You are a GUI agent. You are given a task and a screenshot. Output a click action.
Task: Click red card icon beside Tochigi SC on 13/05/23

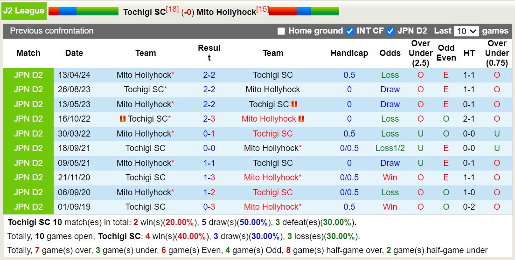[x=294, y=104]
